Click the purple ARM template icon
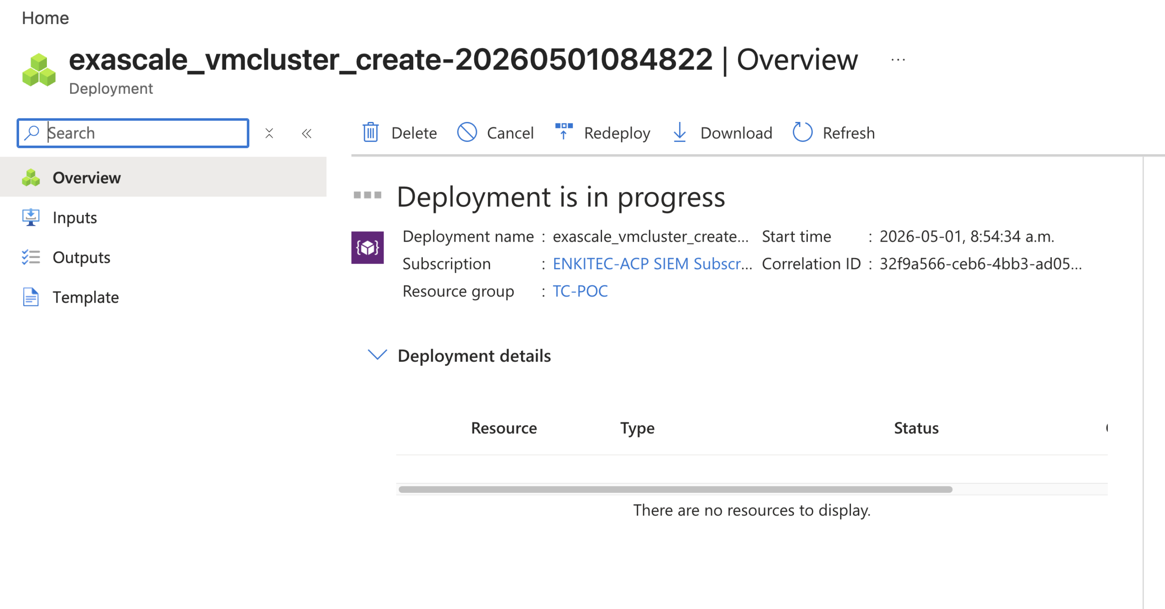The image size is (1165, 609). pos(367,248)
